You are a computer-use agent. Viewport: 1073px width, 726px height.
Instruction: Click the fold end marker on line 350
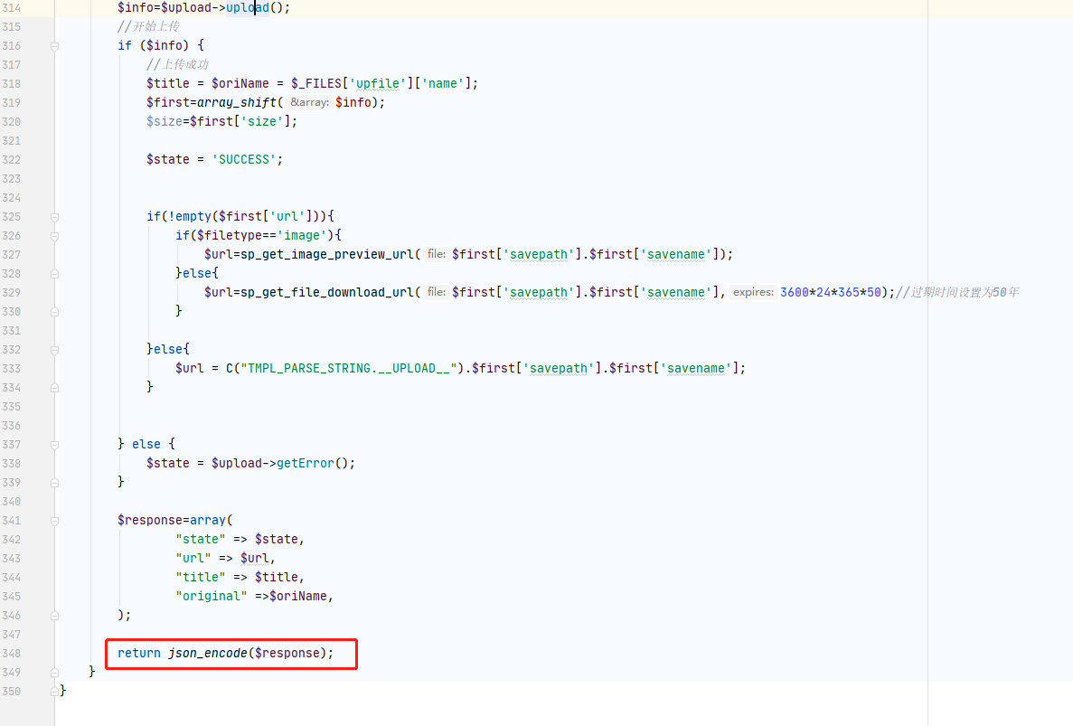click(x=55, y=692)
